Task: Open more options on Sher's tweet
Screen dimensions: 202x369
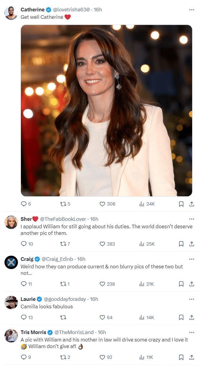Action: 192,219
